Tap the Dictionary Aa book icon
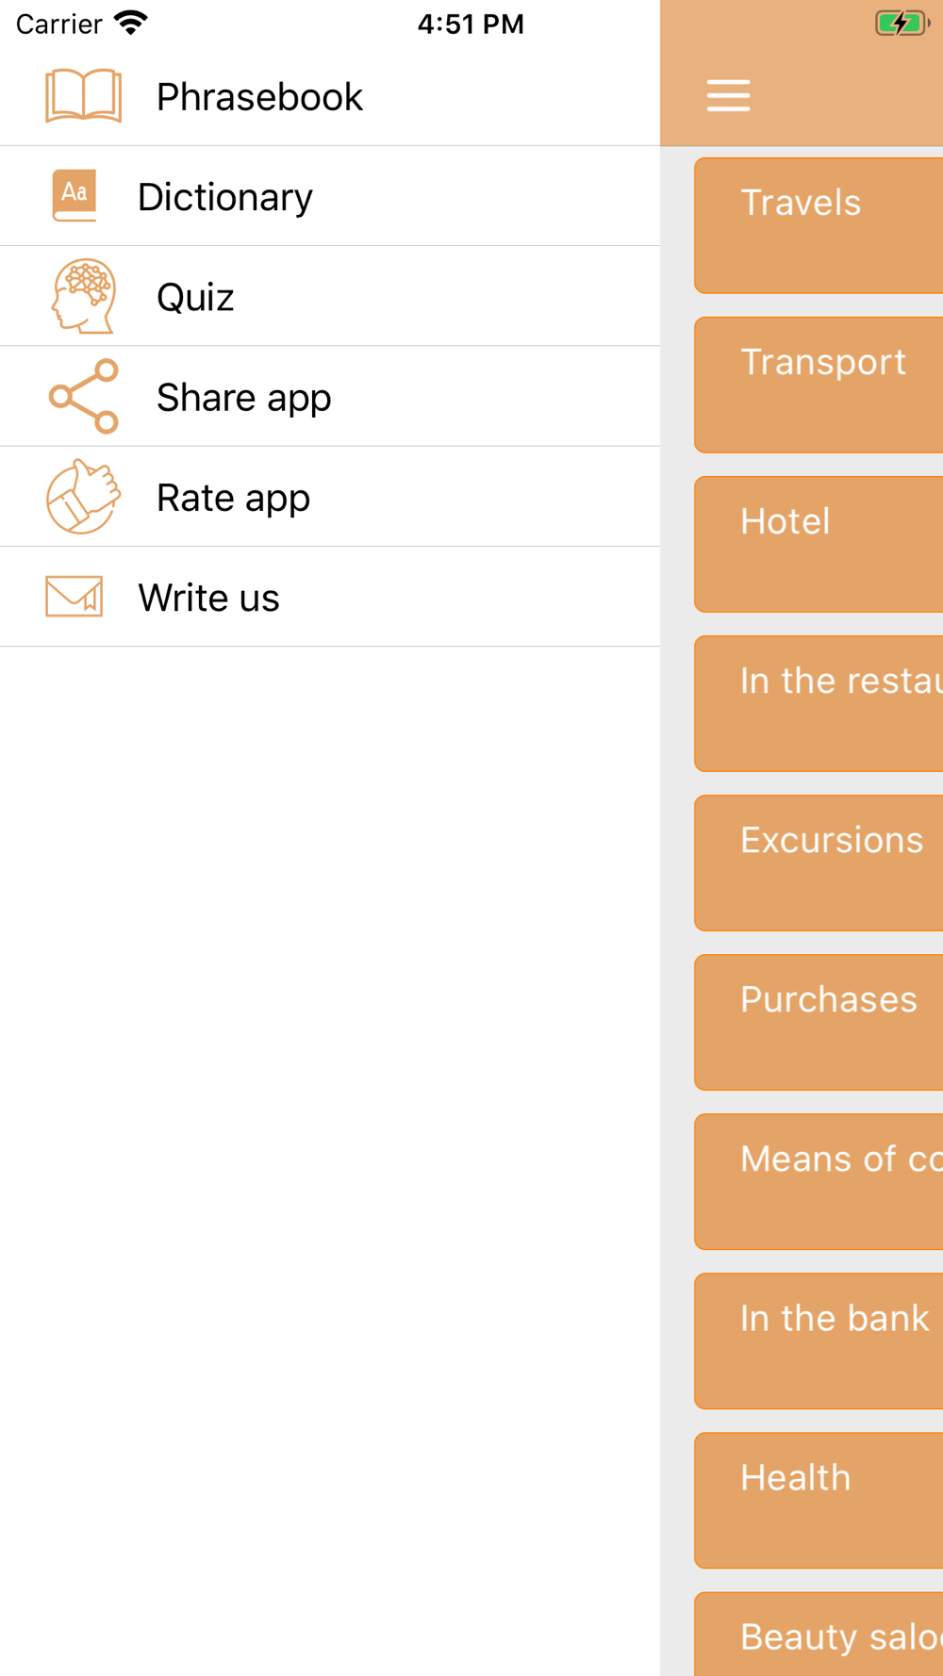The width and height of the screenshot is (943, 1676). pyautogui.click(x=74, y=196)
